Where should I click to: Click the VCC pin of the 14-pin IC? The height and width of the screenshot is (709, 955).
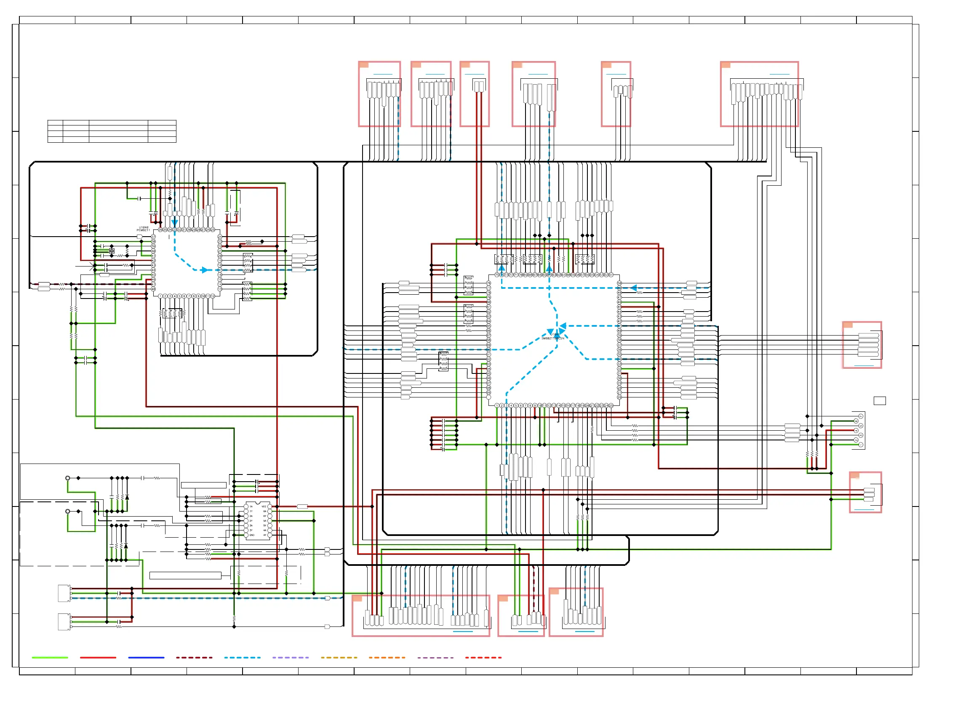click(x=269, y=507)
